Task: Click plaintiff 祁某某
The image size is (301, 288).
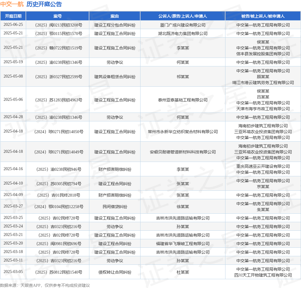Action: click(x=183, y=77)
